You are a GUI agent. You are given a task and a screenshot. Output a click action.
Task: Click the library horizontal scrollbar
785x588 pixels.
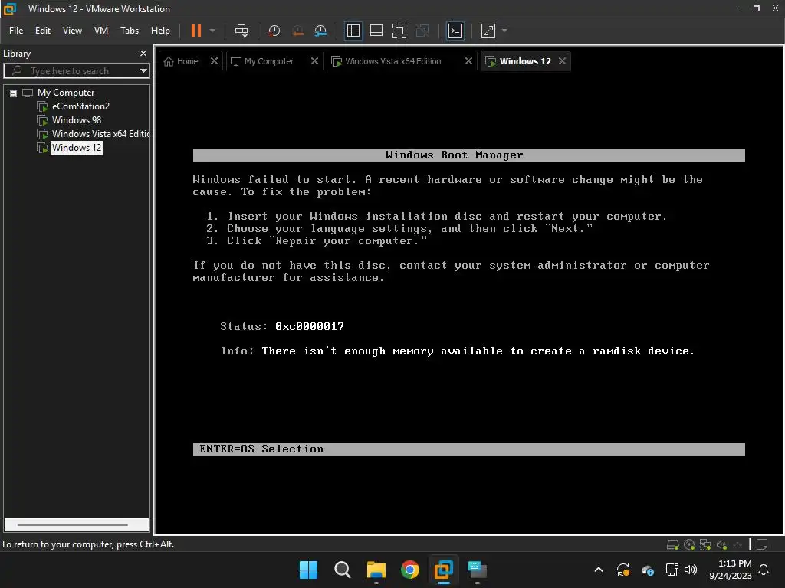click(77, 525)
